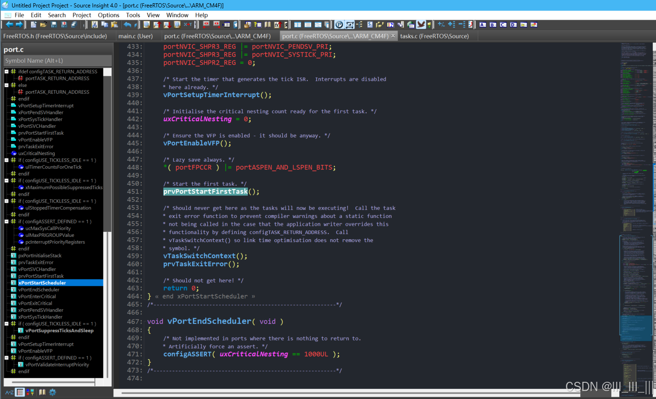This screenshot has width=656, height=399.
Task: Click the tile windows icon in toolbar
Action: click(298, 25)
